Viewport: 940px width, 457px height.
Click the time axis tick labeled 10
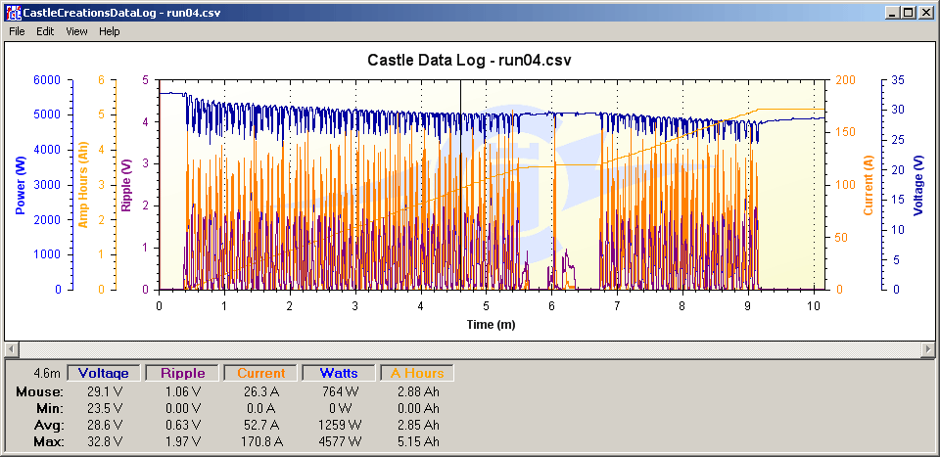coord(814,306)
